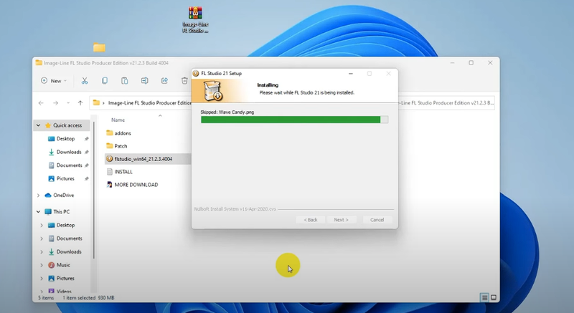Expand Downloads under This PC
This screenshot has height=313, width=574.
42,251
